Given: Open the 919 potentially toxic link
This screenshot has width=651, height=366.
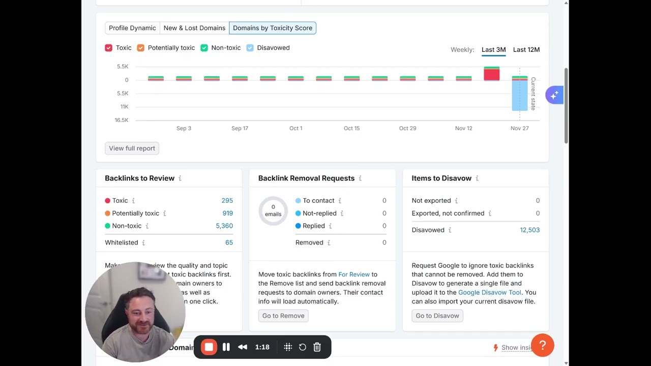Looking at the screenshot, I should pyautogui.click(x=227, y=213).
